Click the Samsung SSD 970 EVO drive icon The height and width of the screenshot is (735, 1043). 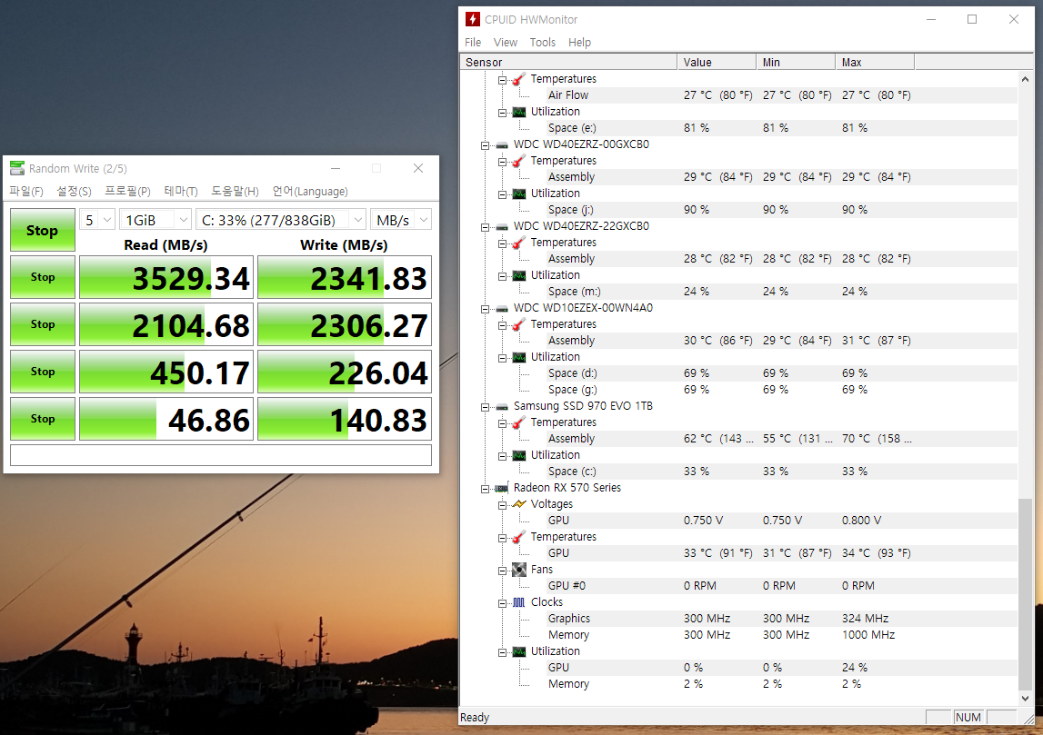[502, 407]
